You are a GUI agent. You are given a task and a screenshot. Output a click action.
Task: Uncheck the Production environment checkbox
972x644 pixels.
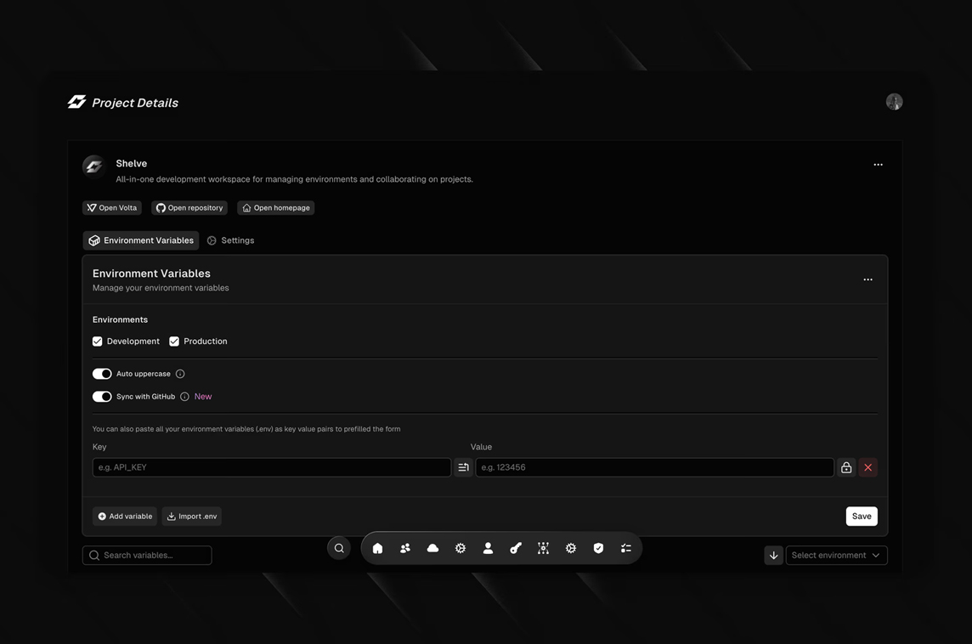(x=174, y=342)
